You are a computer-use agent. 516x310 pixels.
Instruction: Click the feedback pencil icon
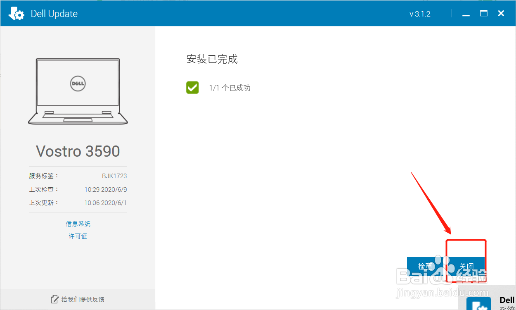click(x=54, y=299)
